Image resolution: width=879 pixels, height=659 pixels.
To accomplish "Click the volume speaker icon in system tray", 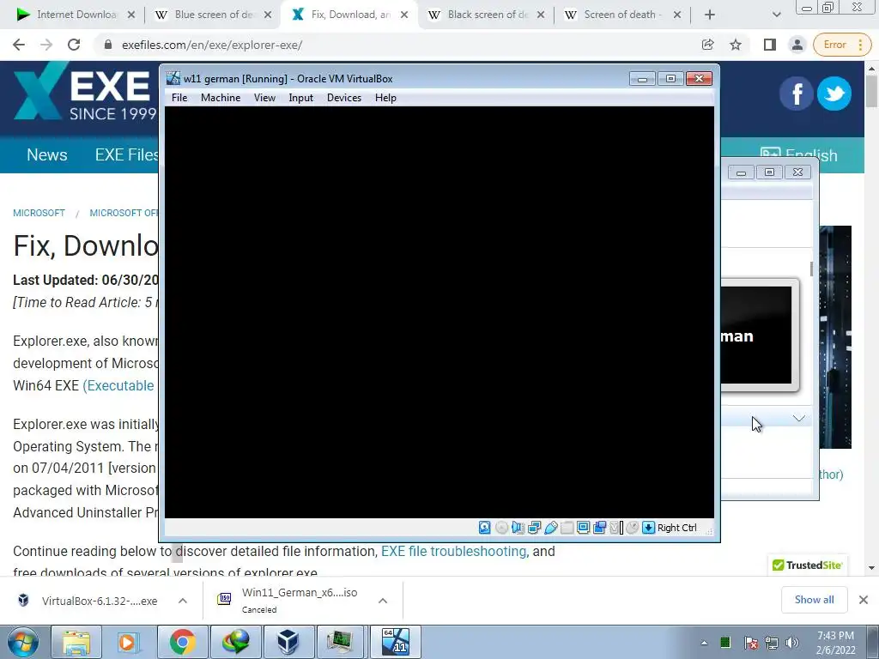I will [x=792, y=643].
